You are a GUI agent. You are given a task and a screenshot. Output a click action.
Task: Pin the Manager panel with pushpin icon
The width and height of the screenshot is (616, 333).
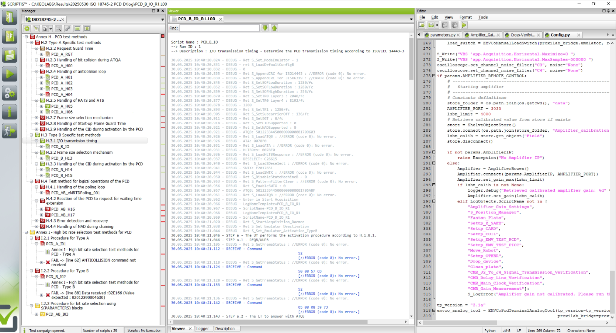[x=158, y=11]
